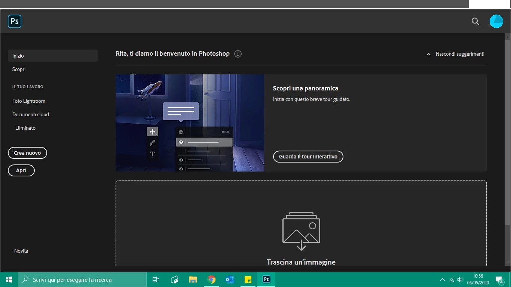Open the Wi-Fi network tray icon
Viewport: 511px width, 287px height.
click(x=452, y=280)
